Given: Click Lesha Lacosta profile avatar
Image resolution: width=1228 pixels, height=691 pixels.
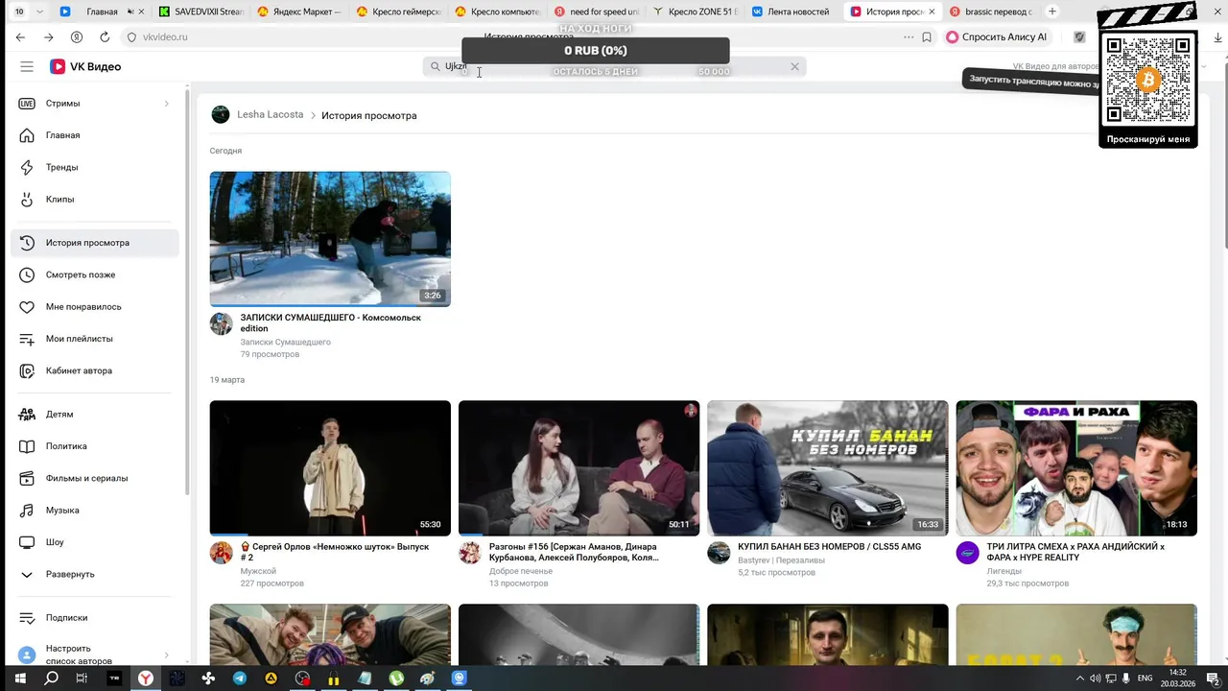Looking at the screenshot, I should click(221, 115).
